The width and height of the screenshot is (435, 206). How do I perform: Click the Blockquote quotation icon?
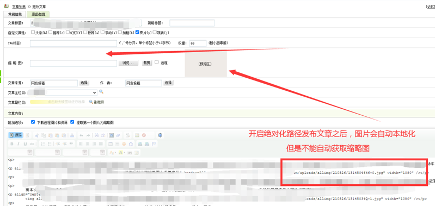click(71, 143)
